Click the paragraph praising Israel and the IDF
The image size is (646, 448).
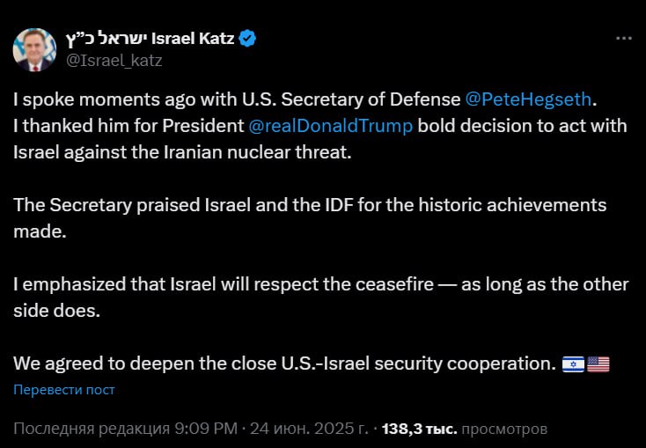[310, 218]
